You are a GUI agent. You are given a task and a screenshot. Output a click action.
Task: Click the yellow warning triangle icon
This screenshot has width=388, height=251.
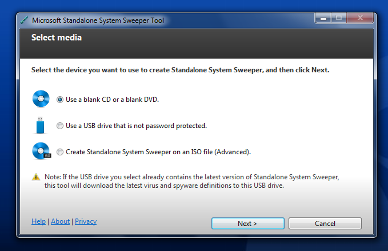[36, 177]
